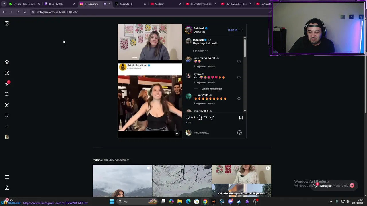Screen dimensions: 367x206
Task: Open profile avatar in sidebar
Action: [x=7, y=137]
